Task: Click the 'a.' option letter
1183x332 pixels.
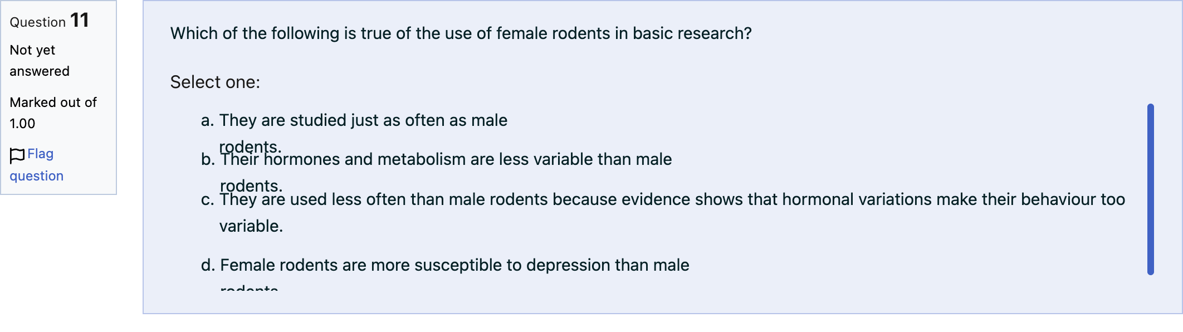Action: coord(207,120)
